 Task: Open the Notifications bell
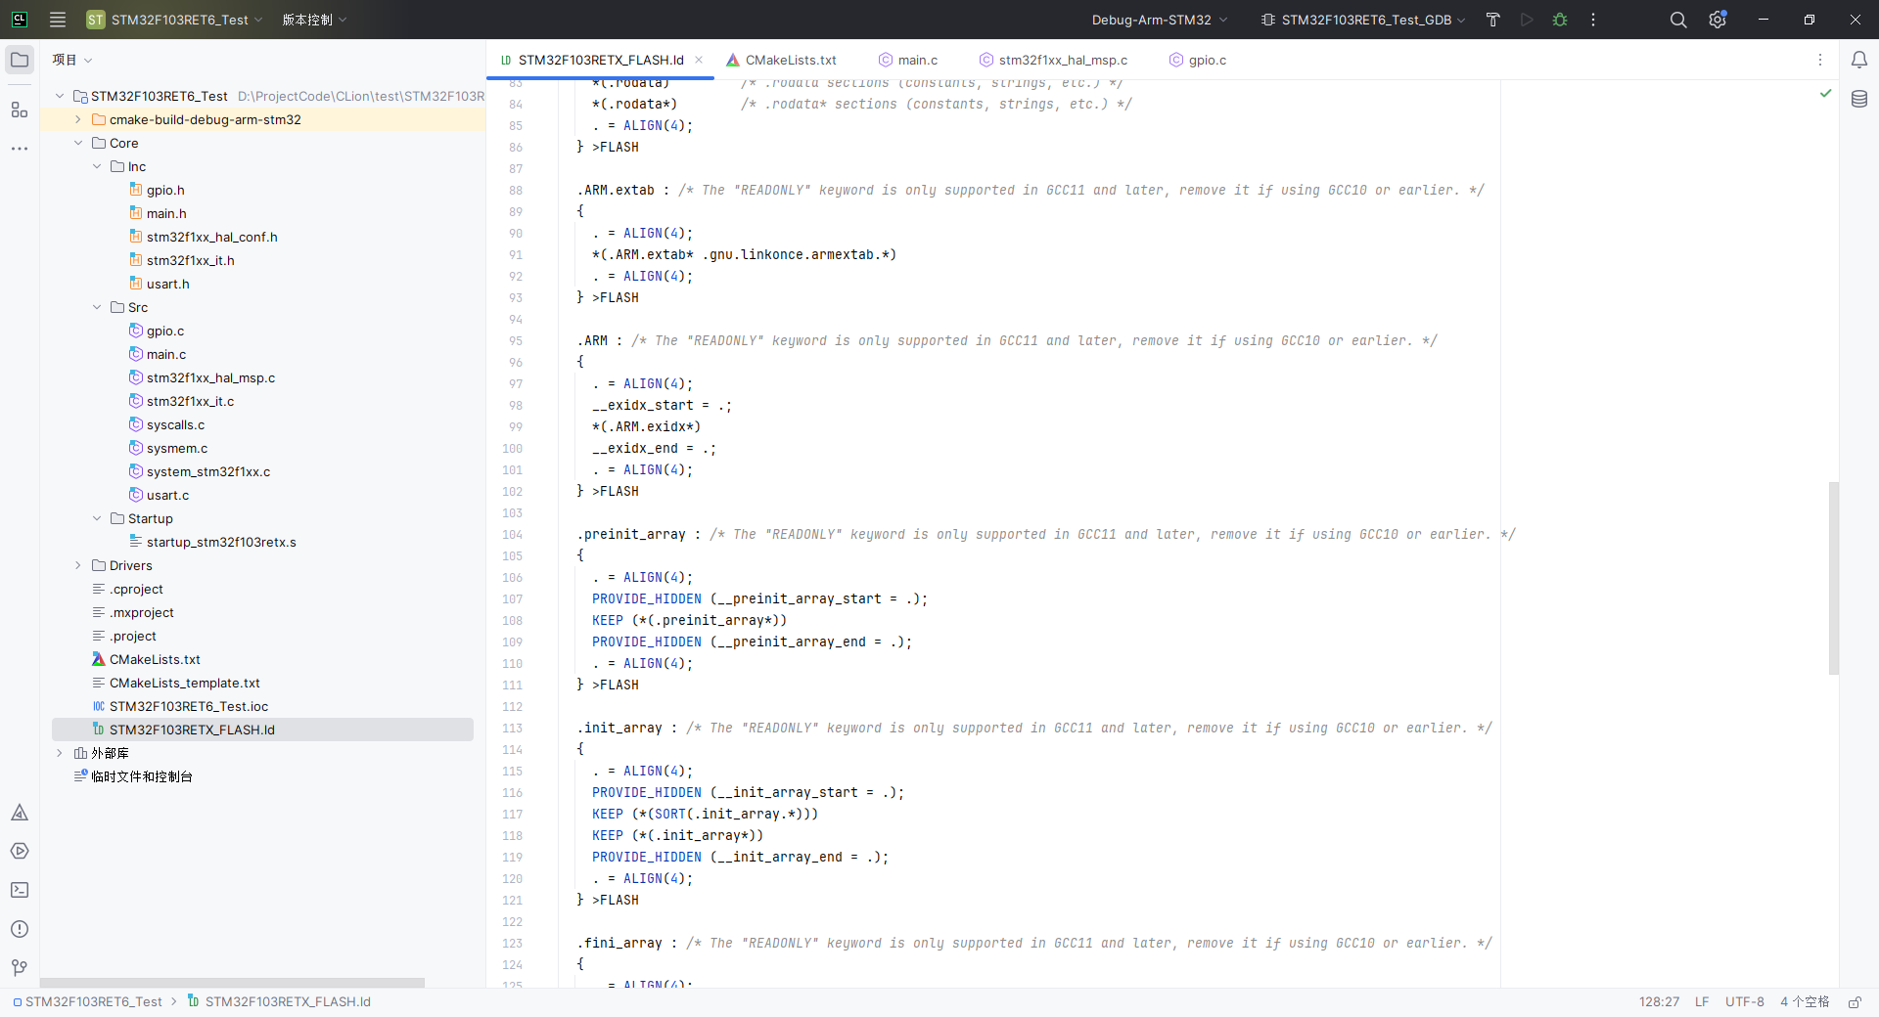point(1859,61)
